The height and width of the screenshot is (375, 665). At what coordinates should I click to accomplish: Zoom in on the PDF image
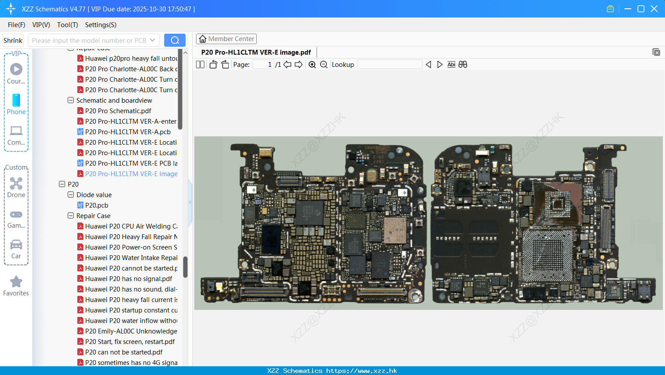point(312,65)
